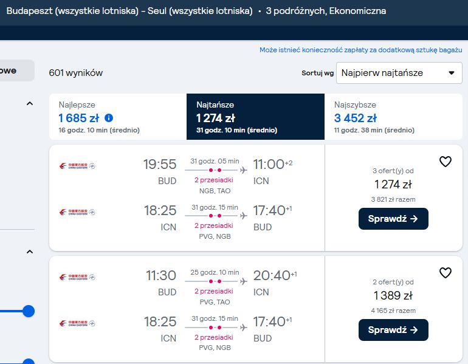Click the Budapeszt – Seul search summary
468x364 pixels.
point(196,11)
